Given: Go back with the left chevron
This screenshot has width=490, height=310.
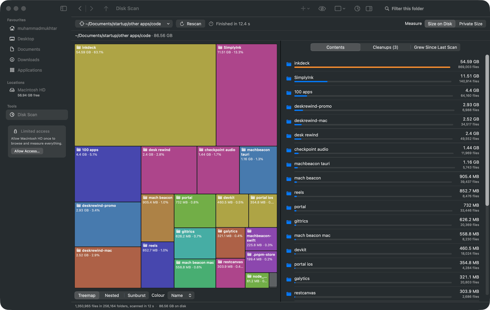Looking at the screenshot, I should (x=80, y=9).
